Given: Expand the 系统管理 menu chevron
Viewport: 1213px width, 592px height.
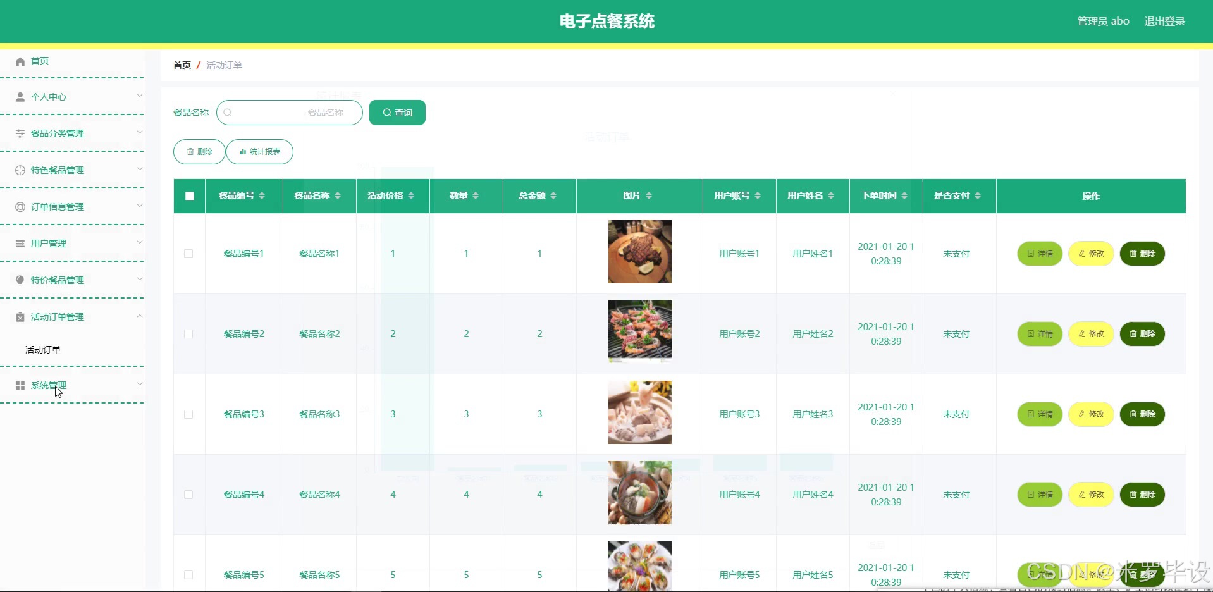Looking at the screenshot, I should coord(140,385).
